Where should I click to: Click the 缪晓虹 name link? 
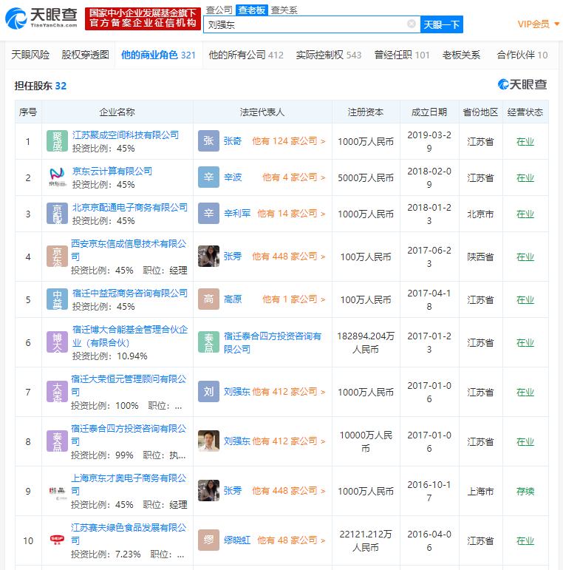point(237,540)
